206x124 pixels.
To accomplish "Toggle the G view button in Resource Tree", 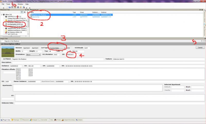I will [x=25, y=12].
